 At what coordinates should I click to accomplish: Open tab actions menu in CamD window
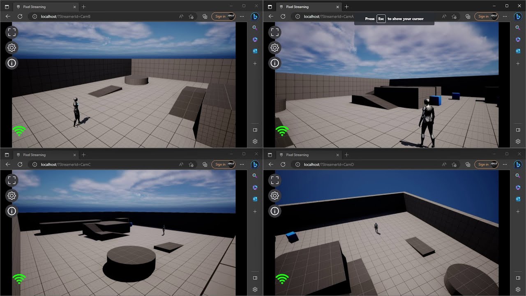[270, 155]
